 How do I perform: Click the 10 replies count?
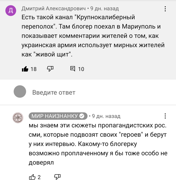(81, 69)
